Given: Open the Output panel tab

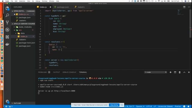Looking at the screenshot, I should [x=56, y=72].
